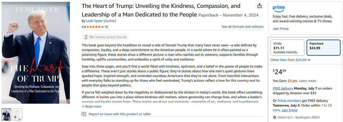Open the 8 customer reviews link
Screen dimensions: 343x122
[106, 27]
